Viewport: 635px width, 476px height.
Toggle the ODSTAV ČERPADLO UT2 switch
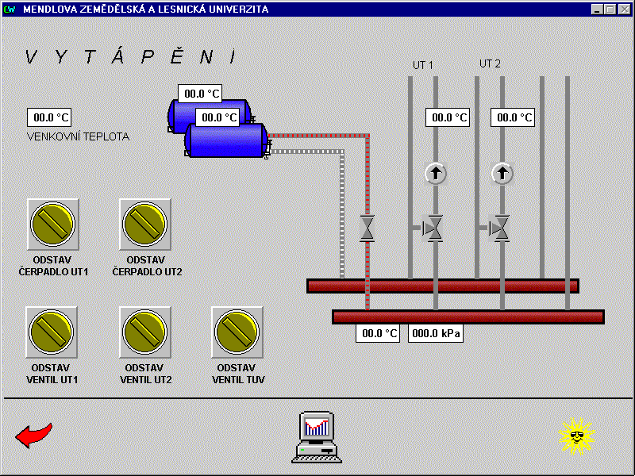pos(146,224)
